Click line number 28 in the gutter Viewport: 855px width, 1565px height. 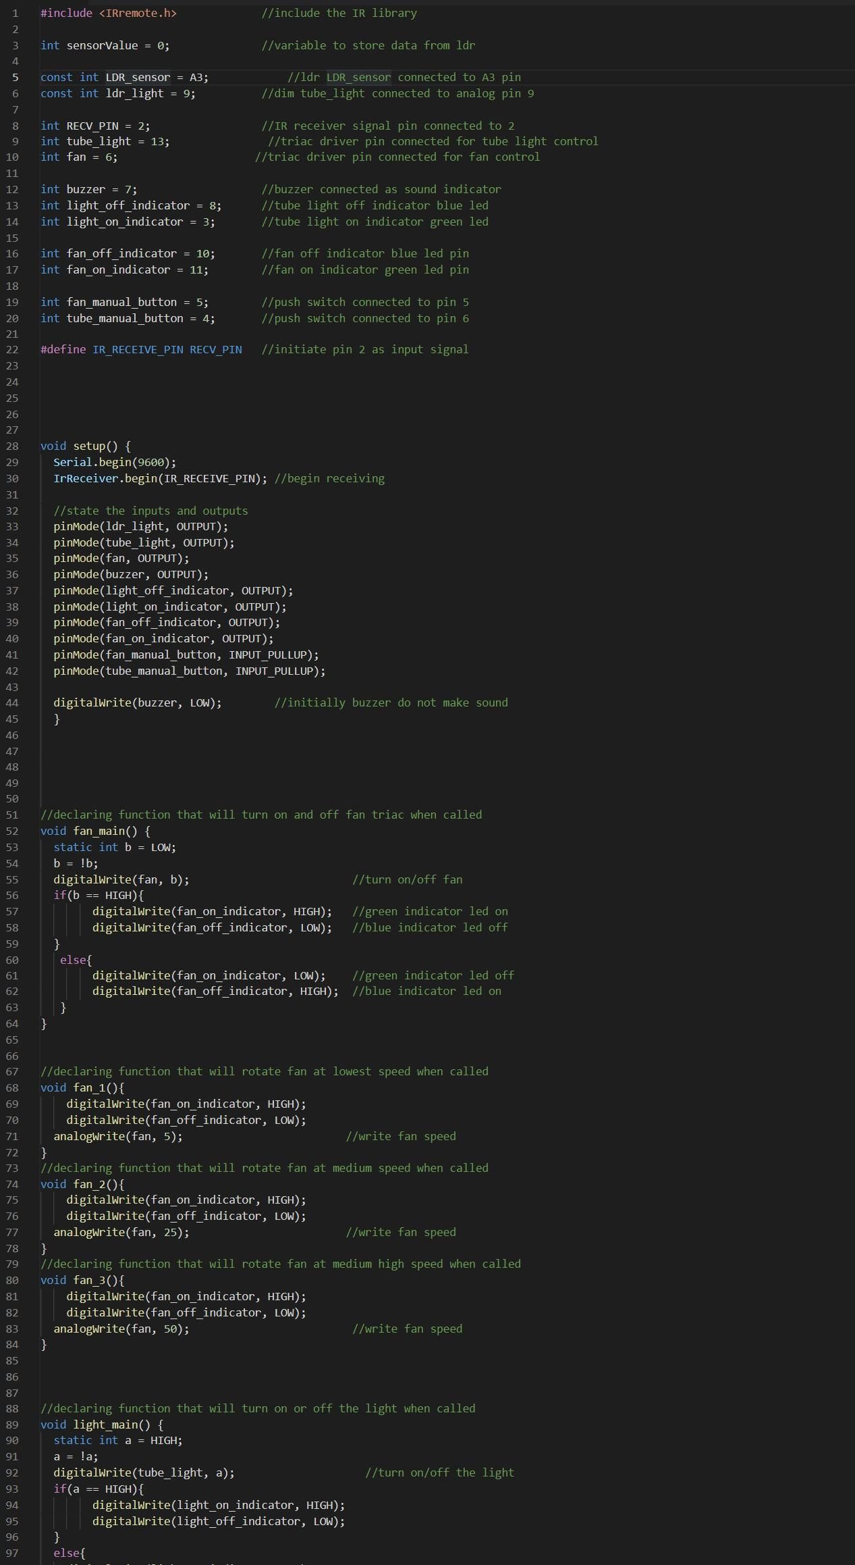tap(12, 446)
